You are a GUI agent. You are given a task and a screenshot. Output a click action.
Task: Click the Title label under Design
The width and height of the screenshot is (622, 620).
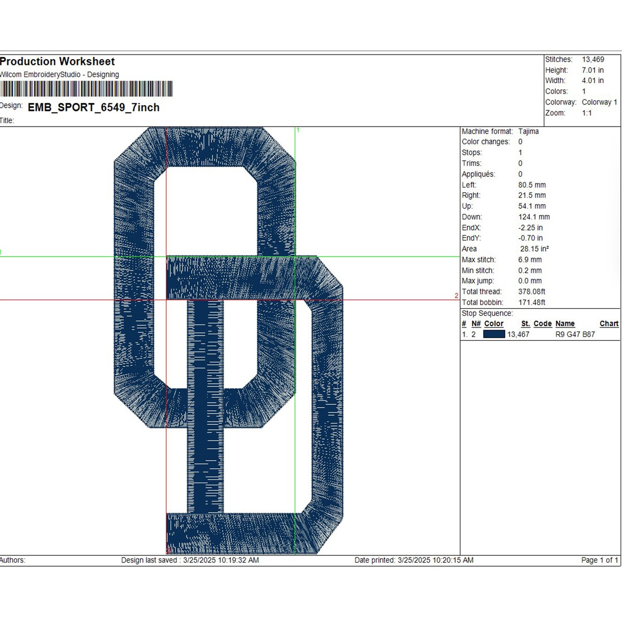pos(7,121)
